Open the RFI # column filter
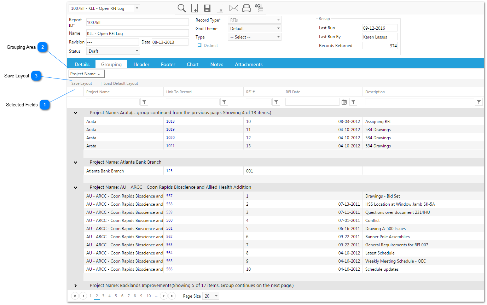This screenshot has height=305, width=487. pos(277,102)
